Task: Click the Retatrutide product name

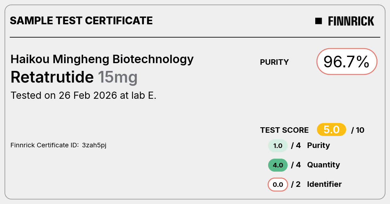Action: [x=52, y=77]
